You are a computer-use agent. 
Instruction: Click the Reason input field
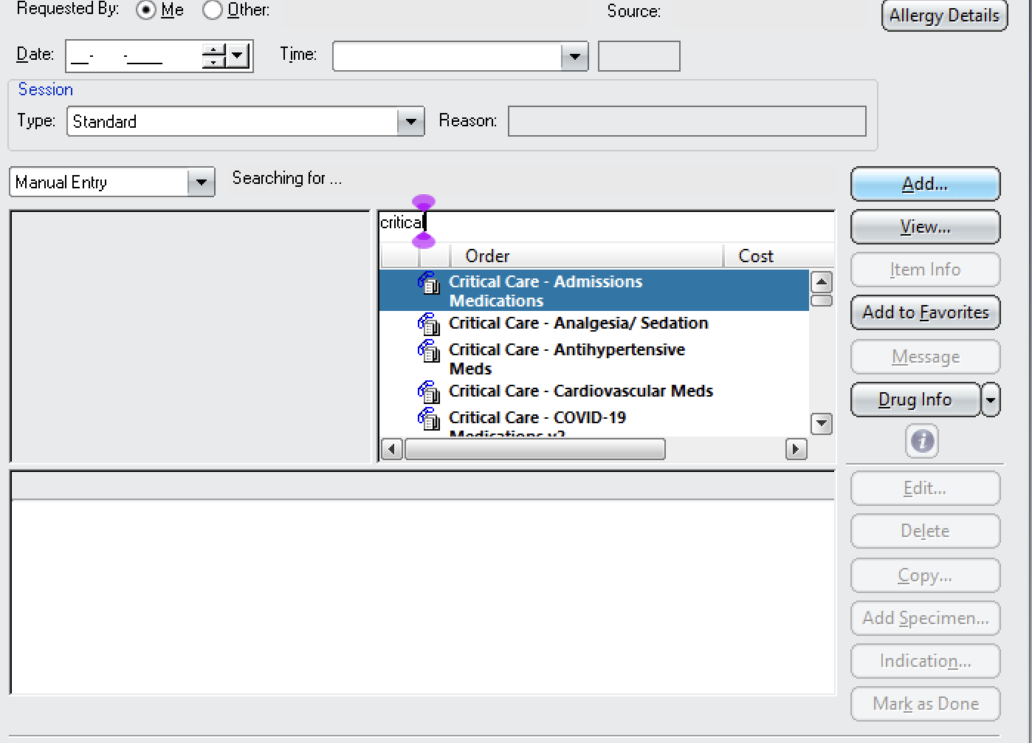click(687, 121)
